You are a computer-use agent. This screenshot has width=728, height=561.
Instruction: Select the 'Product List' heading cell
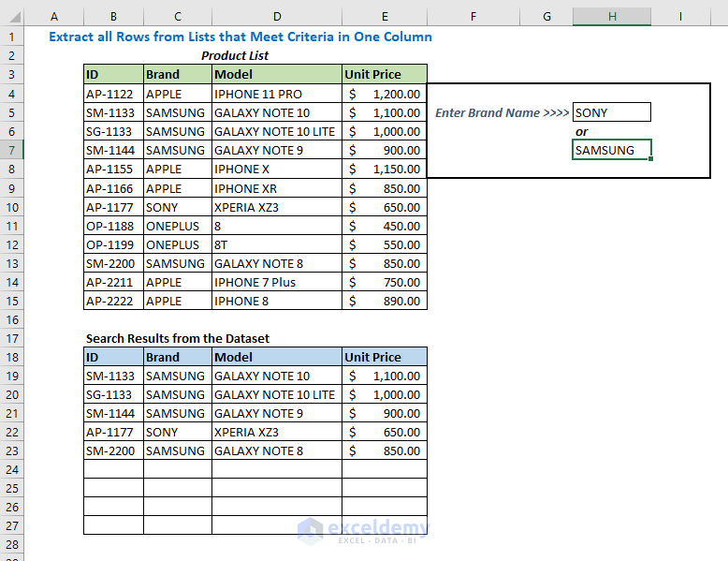pyautogui.click(x=235, y=56)
